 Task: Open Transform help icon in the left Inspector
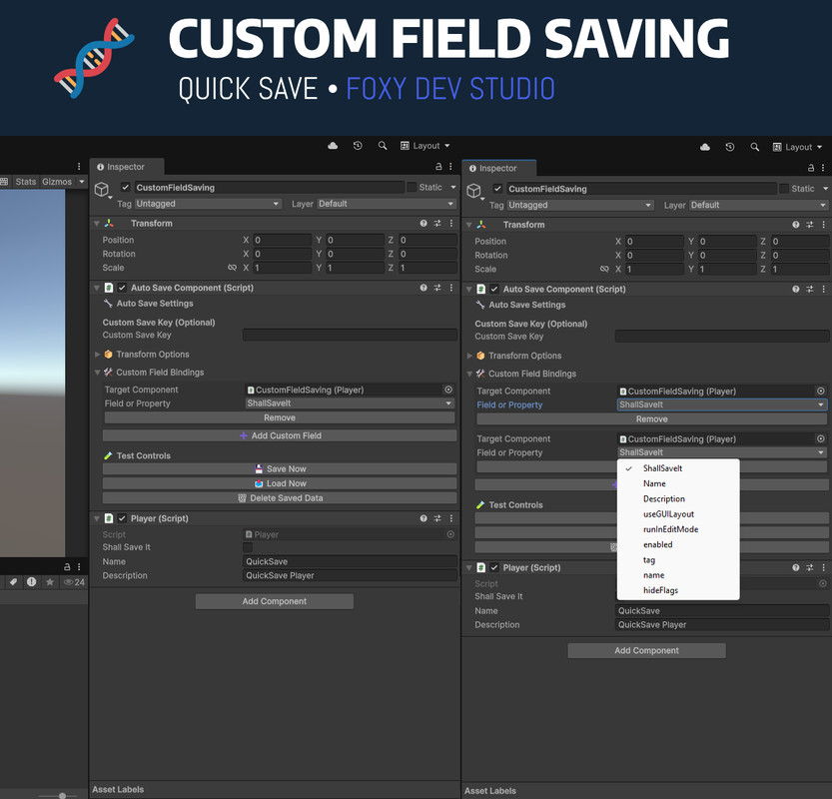click(x=423, y=224)
